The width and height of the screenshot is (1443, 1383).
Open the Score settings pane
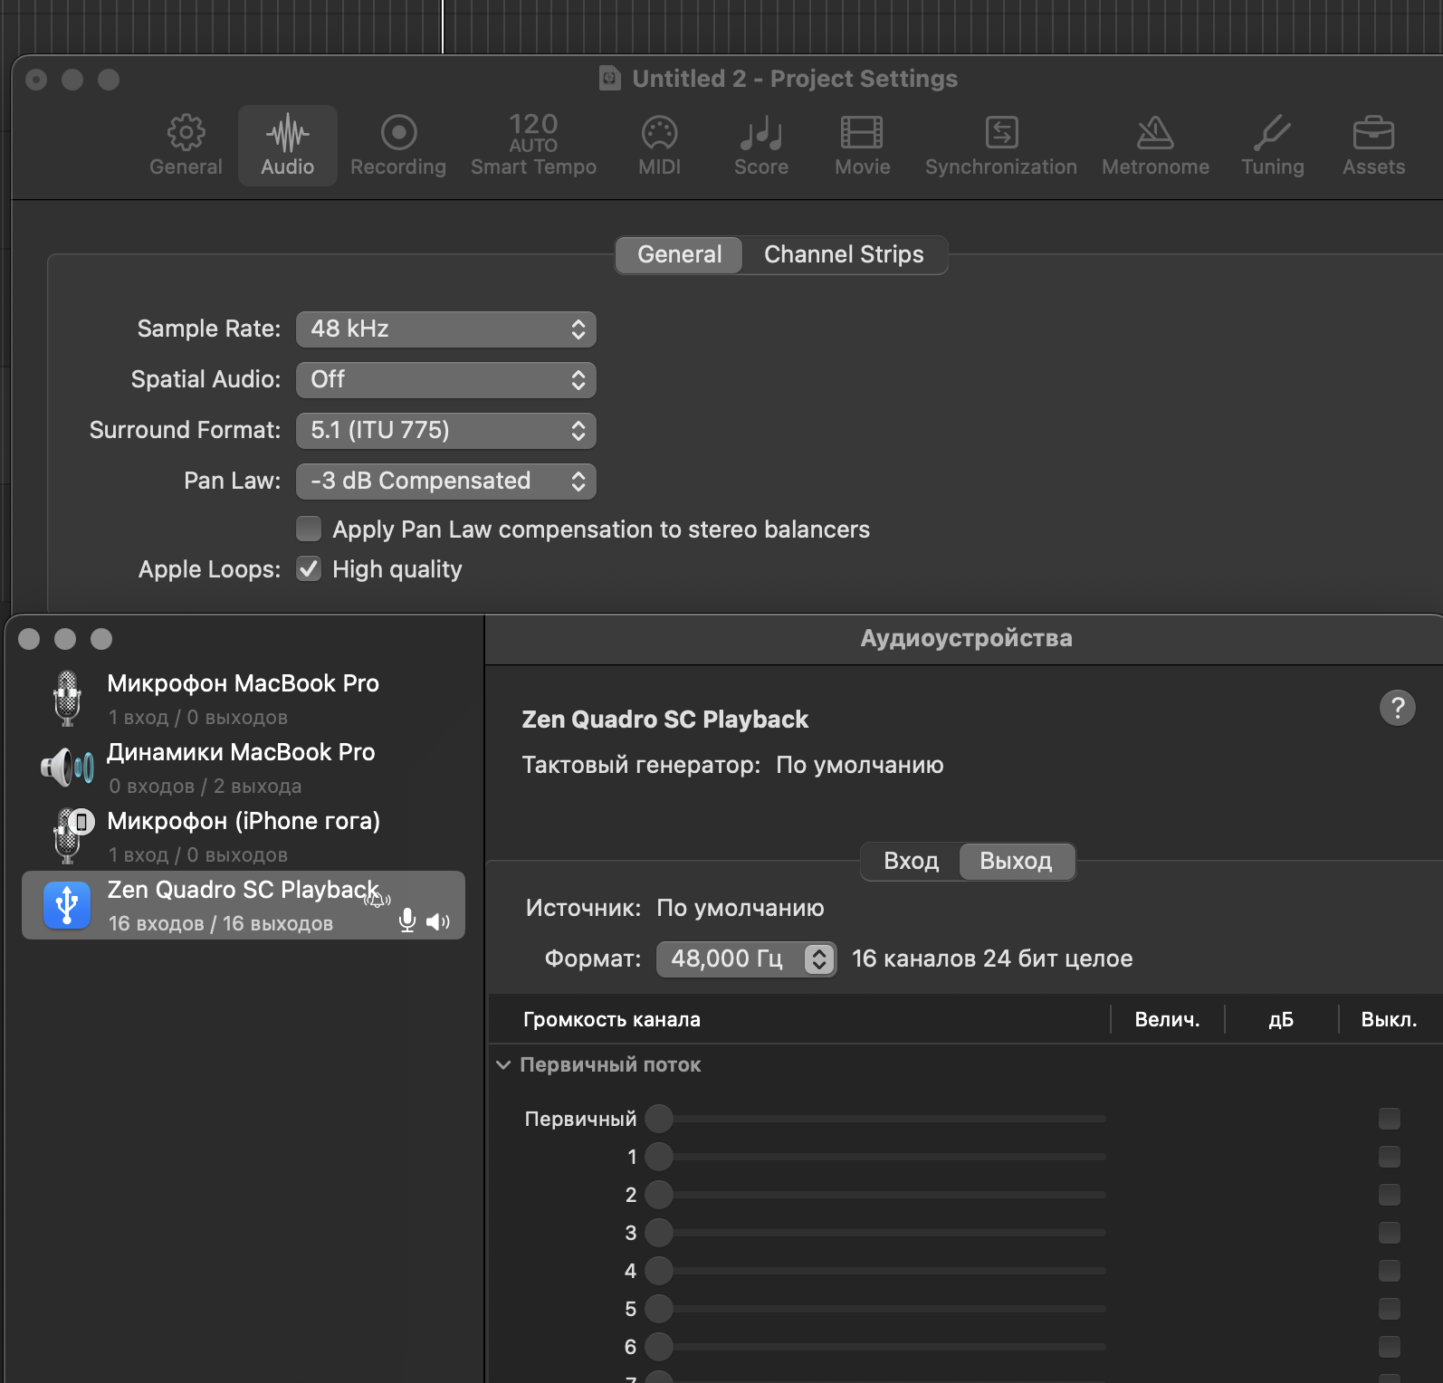click(x=760, y=146)
